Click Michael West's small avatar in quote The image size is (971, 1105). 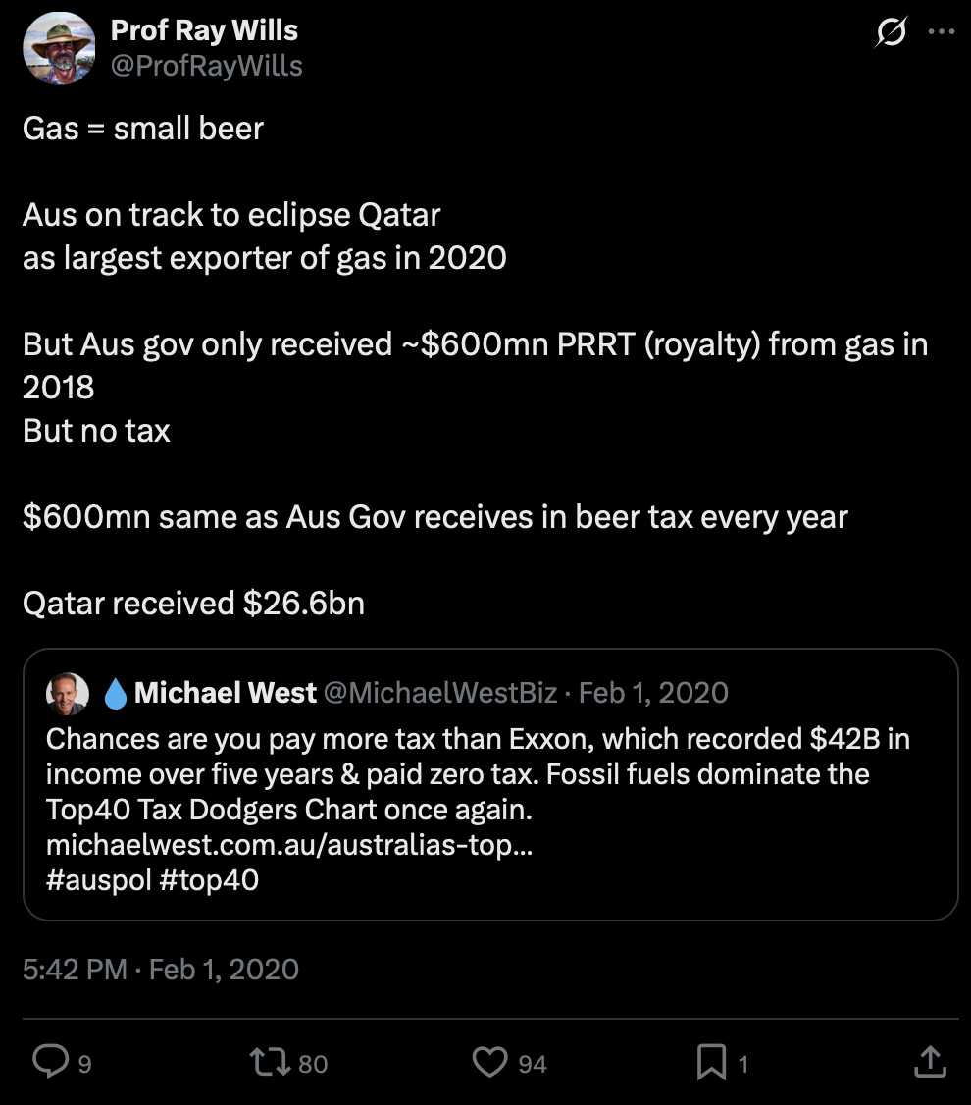68,693
